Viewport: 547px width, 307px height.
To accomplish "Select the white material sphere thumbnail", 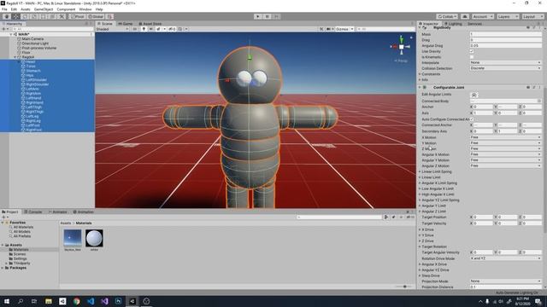I will pyautogui.click(x=94, y=239).
